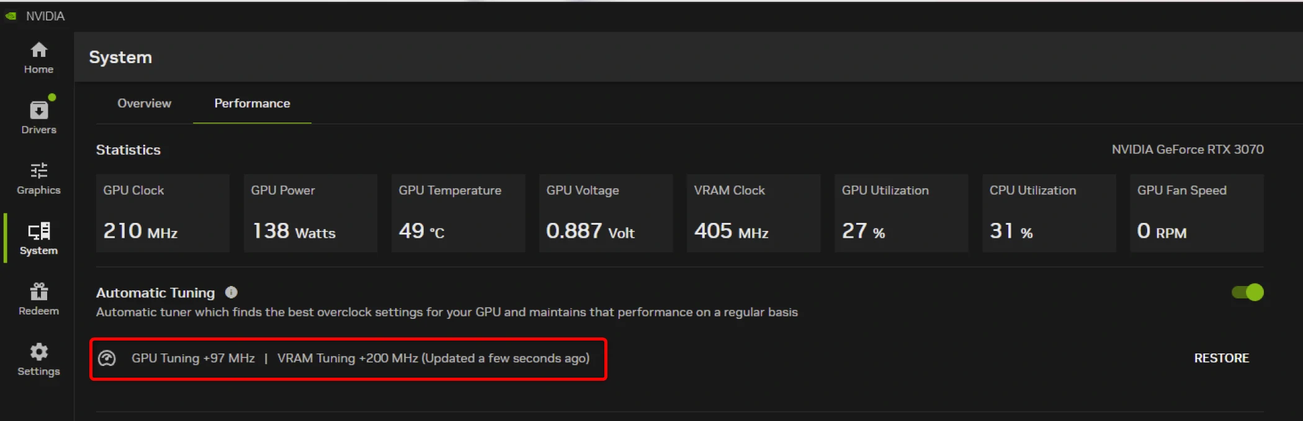Click the Automatic Tuning info icon
Viewport: 1303px width, 421px height.
click(231, 292)
